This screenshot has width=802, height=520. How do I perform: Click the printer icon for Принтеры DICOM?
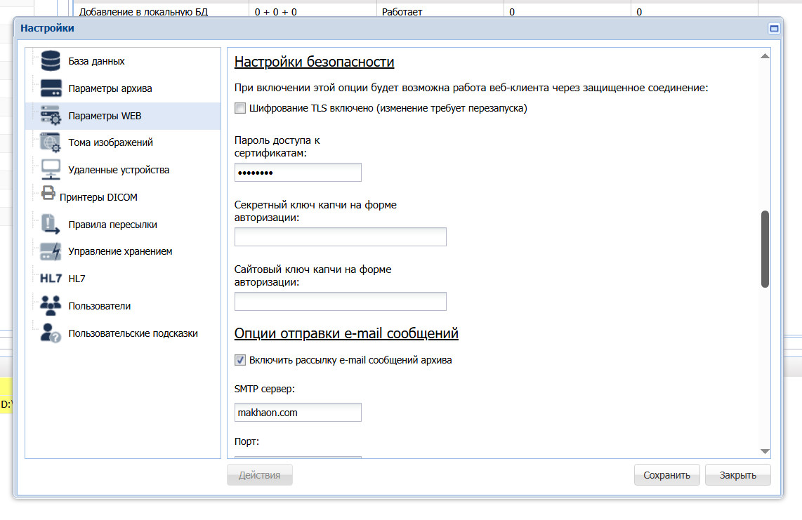48,193
